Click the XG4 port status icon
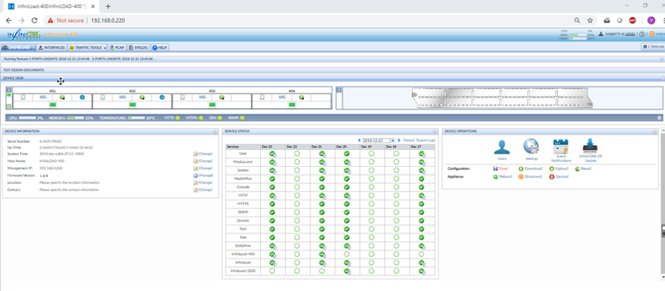This screenshot has height=291, width=665. [301, 98]
